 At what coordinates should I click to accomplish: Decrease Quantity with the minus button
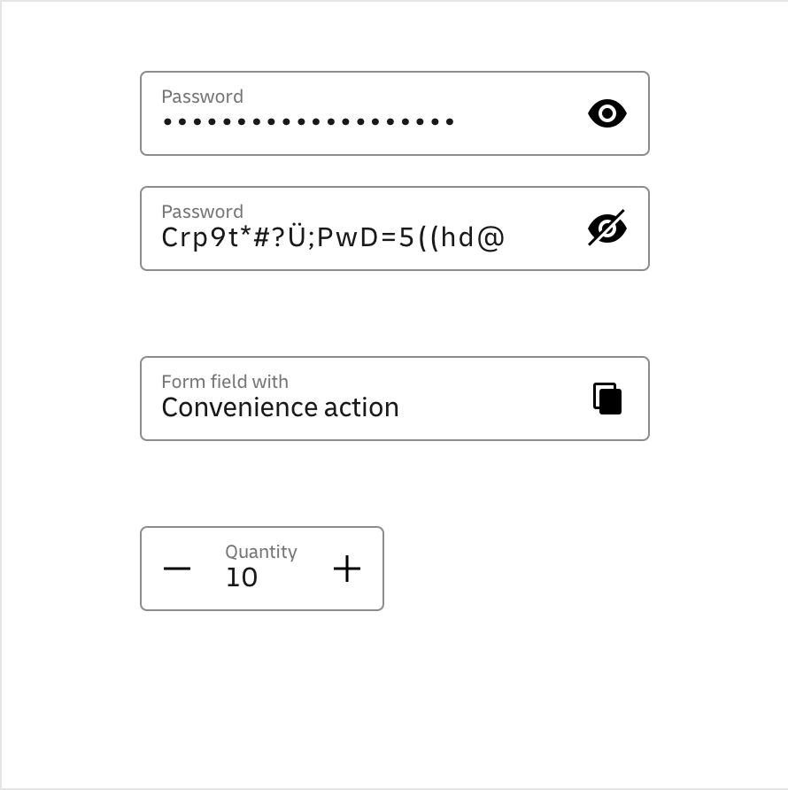coord(177,569)
